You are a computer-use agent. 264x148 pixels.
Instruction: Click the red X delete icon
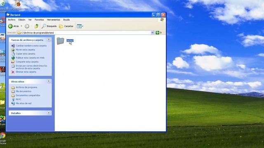[x=13, y=72]
